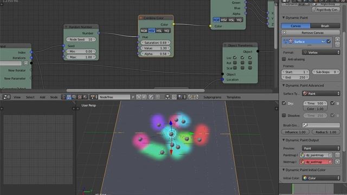Click New Iterator in input node

17,70
